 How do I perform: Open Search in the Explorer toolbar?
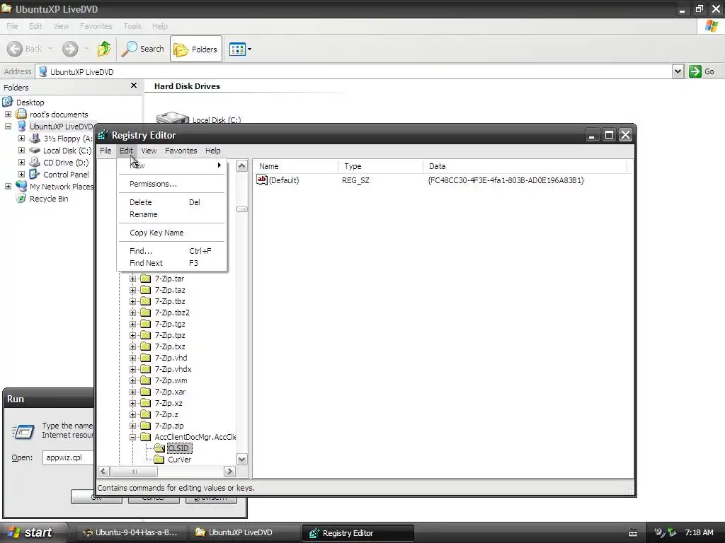tap(143, 49)
